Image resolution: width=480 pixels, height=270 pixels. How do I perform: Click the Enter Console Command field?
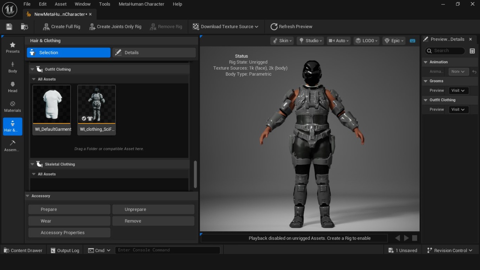(x=168, y=250)
